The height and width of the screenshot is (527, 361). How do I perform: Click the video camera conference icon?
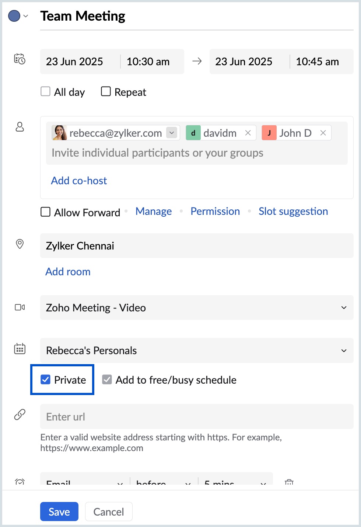click(20, 307)
